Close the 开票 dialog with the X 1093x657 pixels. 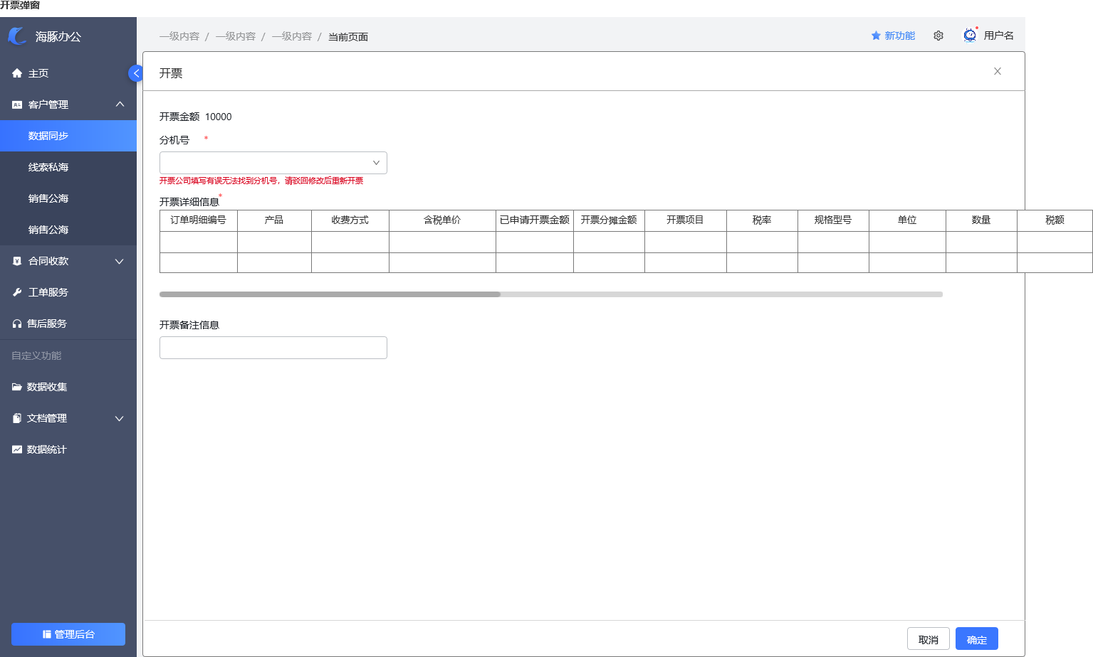coord(998,71)
